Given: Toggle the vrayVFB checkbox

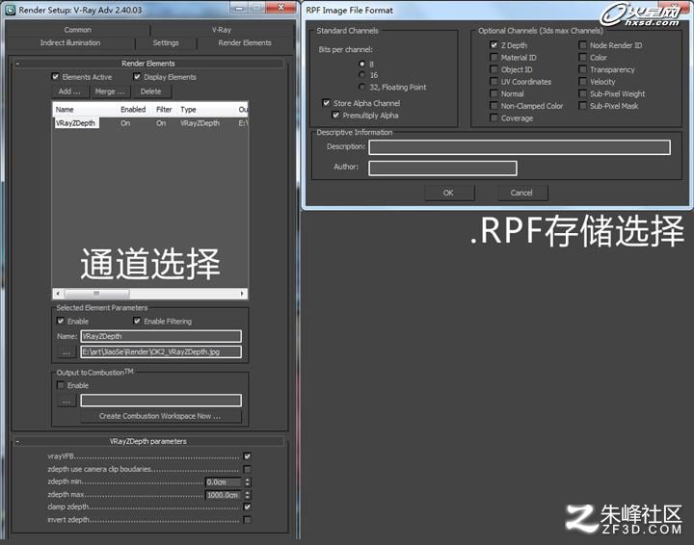Looking at the screenshot, I should pos(248,456).
